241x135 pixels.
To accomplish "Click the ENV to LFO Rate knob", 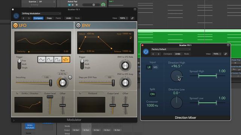I will (125, 66).
